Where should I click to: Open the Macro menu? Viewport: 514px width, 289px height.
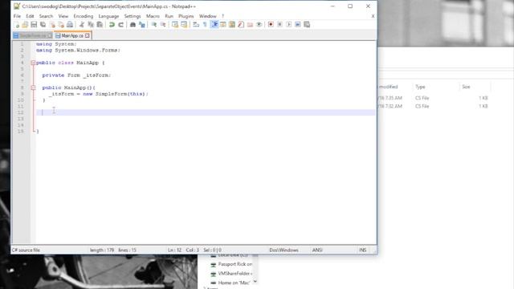tap(153, 16)
